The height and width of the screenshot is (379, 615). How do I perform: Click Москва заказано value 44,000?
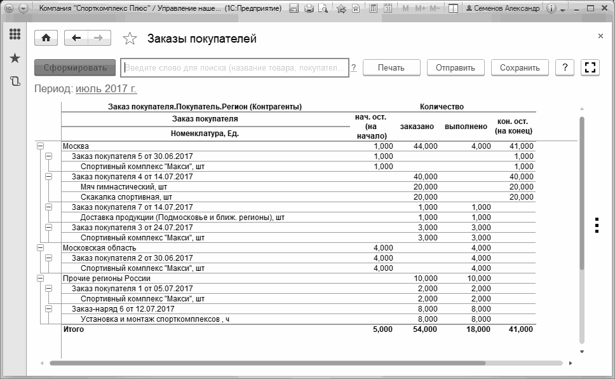click(426, 146)
